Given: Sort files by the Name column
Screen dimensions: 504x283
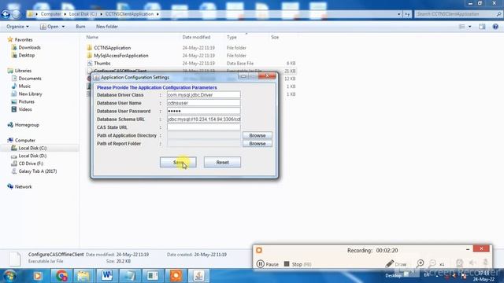Looking at the screenshot, I should coord(92,37).
